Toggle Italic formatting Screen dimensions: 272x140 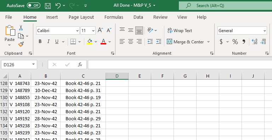[49, 41]
